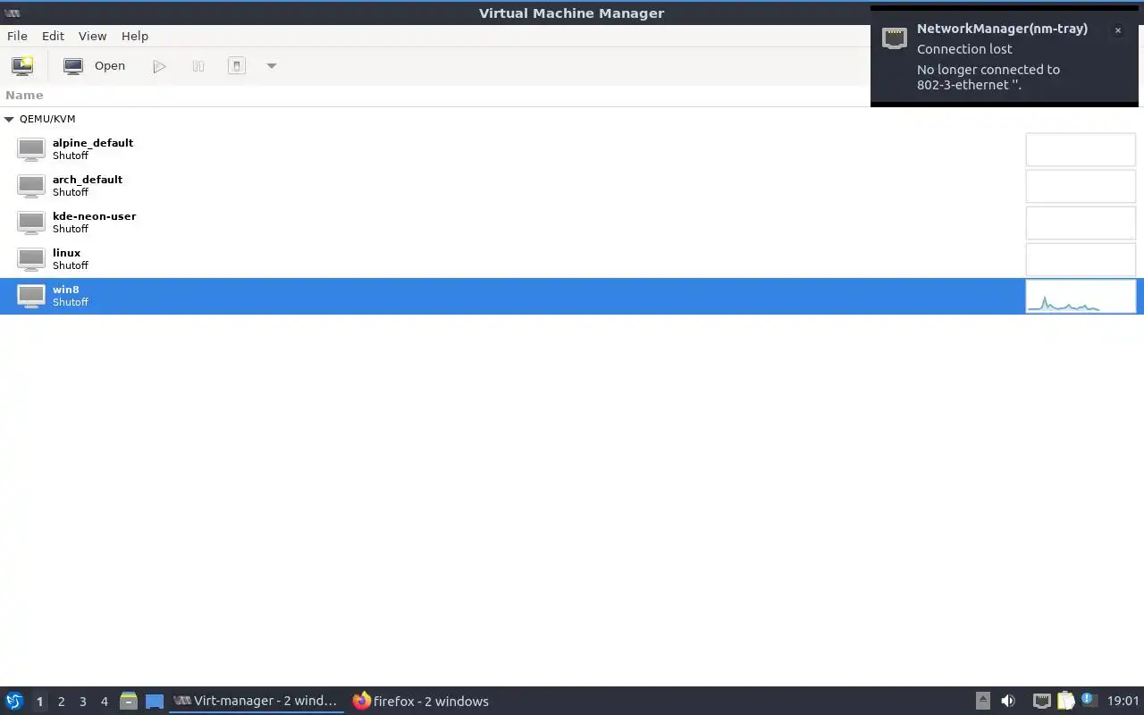
Task: Open the selected VM console
Action: pyautogui.click(x=95, y=65)
